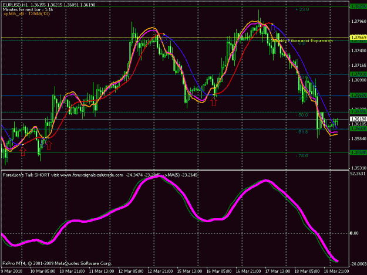Click the MA(5) -23.2645 value readout
Viewport: 367px width, 275px height.
(x=183, y=175)
